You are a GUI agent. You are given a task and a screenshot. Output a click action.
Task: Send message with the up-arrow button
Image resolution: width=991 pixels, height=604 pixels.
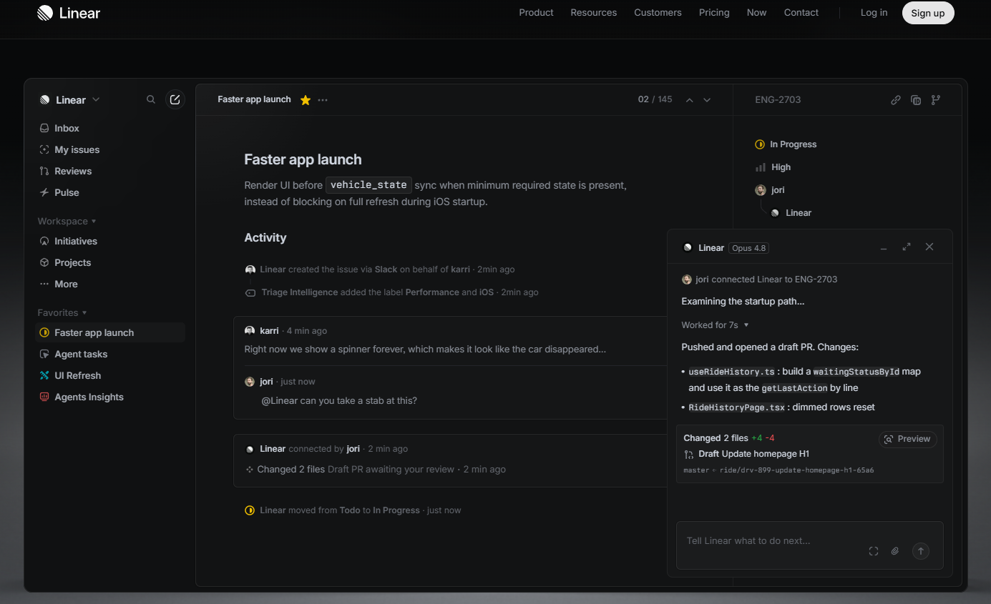pos(921,550)
